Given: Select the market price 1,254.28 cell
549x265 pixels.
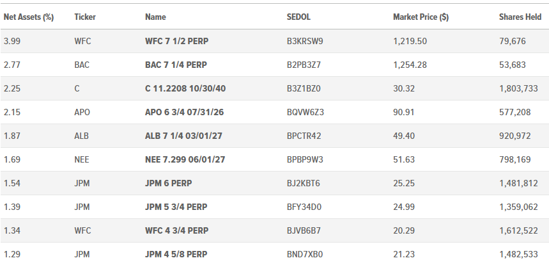Looking at the screenshot, I should click(410, 65).
